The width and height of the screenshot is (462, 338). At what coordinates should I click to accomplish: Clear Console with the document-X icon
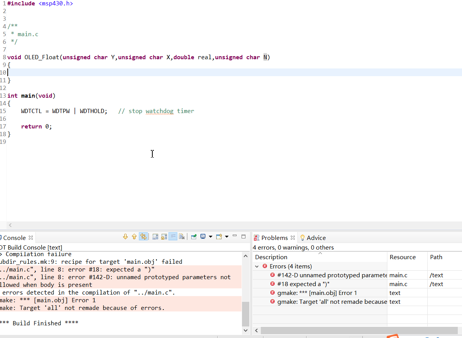click(182, 237)
